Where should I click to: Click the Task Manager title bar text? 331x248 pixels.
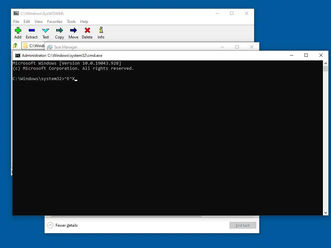point(66,47)
